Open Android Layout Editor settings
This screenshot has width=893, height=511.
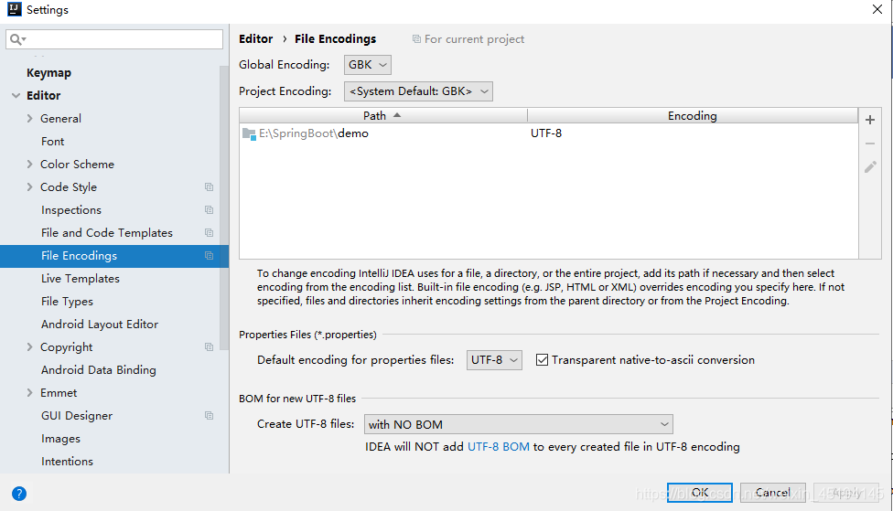point(100,325)
